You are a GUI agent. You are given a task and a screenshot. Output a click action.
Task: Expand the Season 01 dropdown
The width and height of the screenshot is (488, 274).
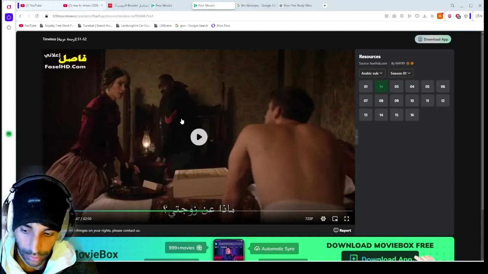click(400, 73)
